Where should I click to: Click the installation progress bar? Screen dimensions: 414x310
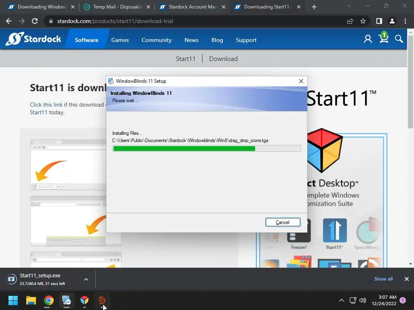[x=207, y=149]
